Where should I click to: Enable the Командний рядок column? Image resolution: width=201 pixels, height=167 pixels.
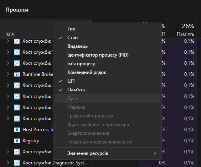click(x=87, y=72)
